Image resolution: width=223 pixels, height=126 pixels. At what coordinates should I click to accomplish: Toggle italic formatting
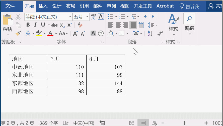[x=35, y=25]
